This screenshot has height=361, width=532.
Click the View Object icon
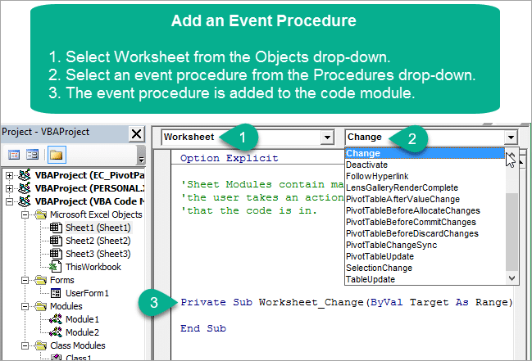[x=33, y=153]
